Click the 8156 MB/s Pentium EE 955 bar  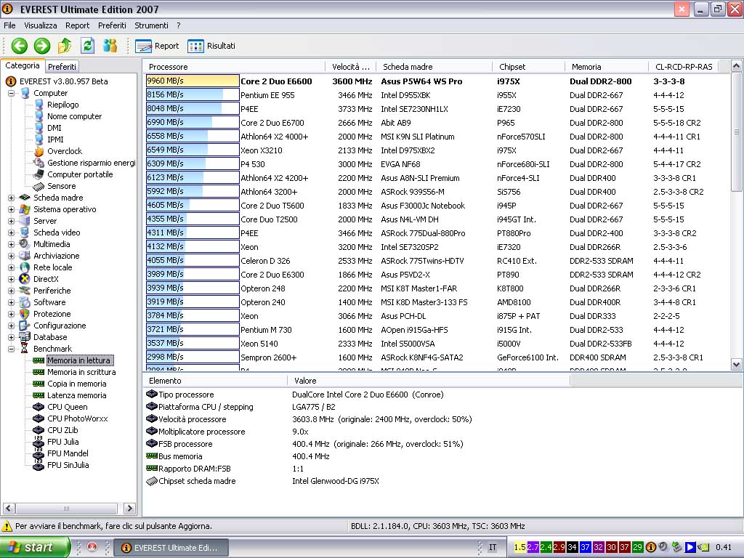click(193, 95)
